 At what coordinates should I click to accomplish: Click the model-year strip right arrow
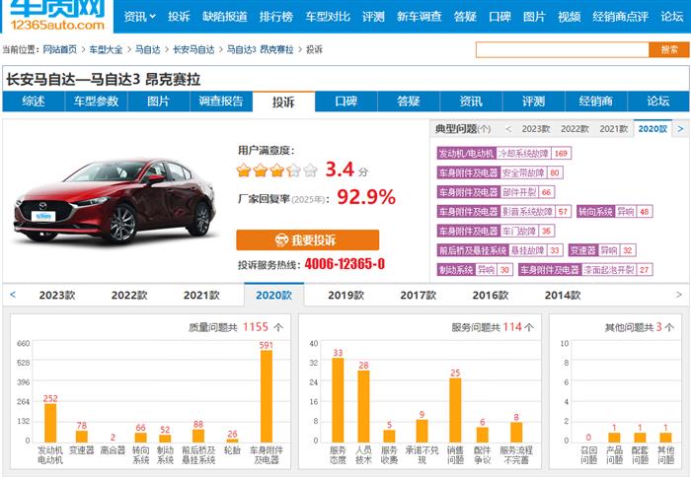click(x=679, y=295)
